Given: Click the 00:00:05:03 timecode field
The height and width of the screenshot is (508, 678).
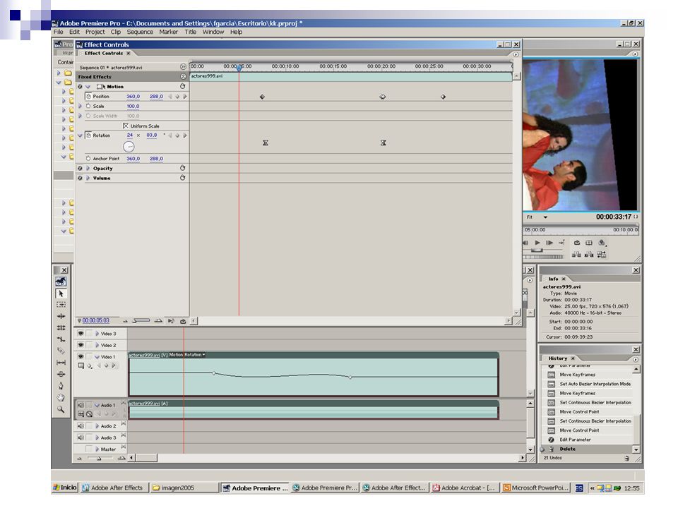Looking at the screenshot, I should 95,320.
